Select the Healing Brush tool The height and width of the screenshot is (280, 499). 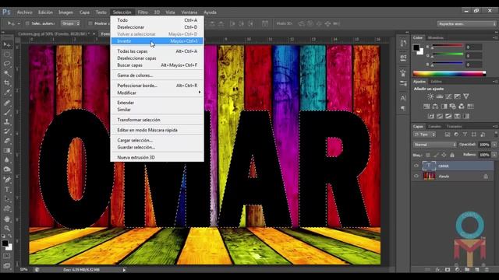click(7, 103)
